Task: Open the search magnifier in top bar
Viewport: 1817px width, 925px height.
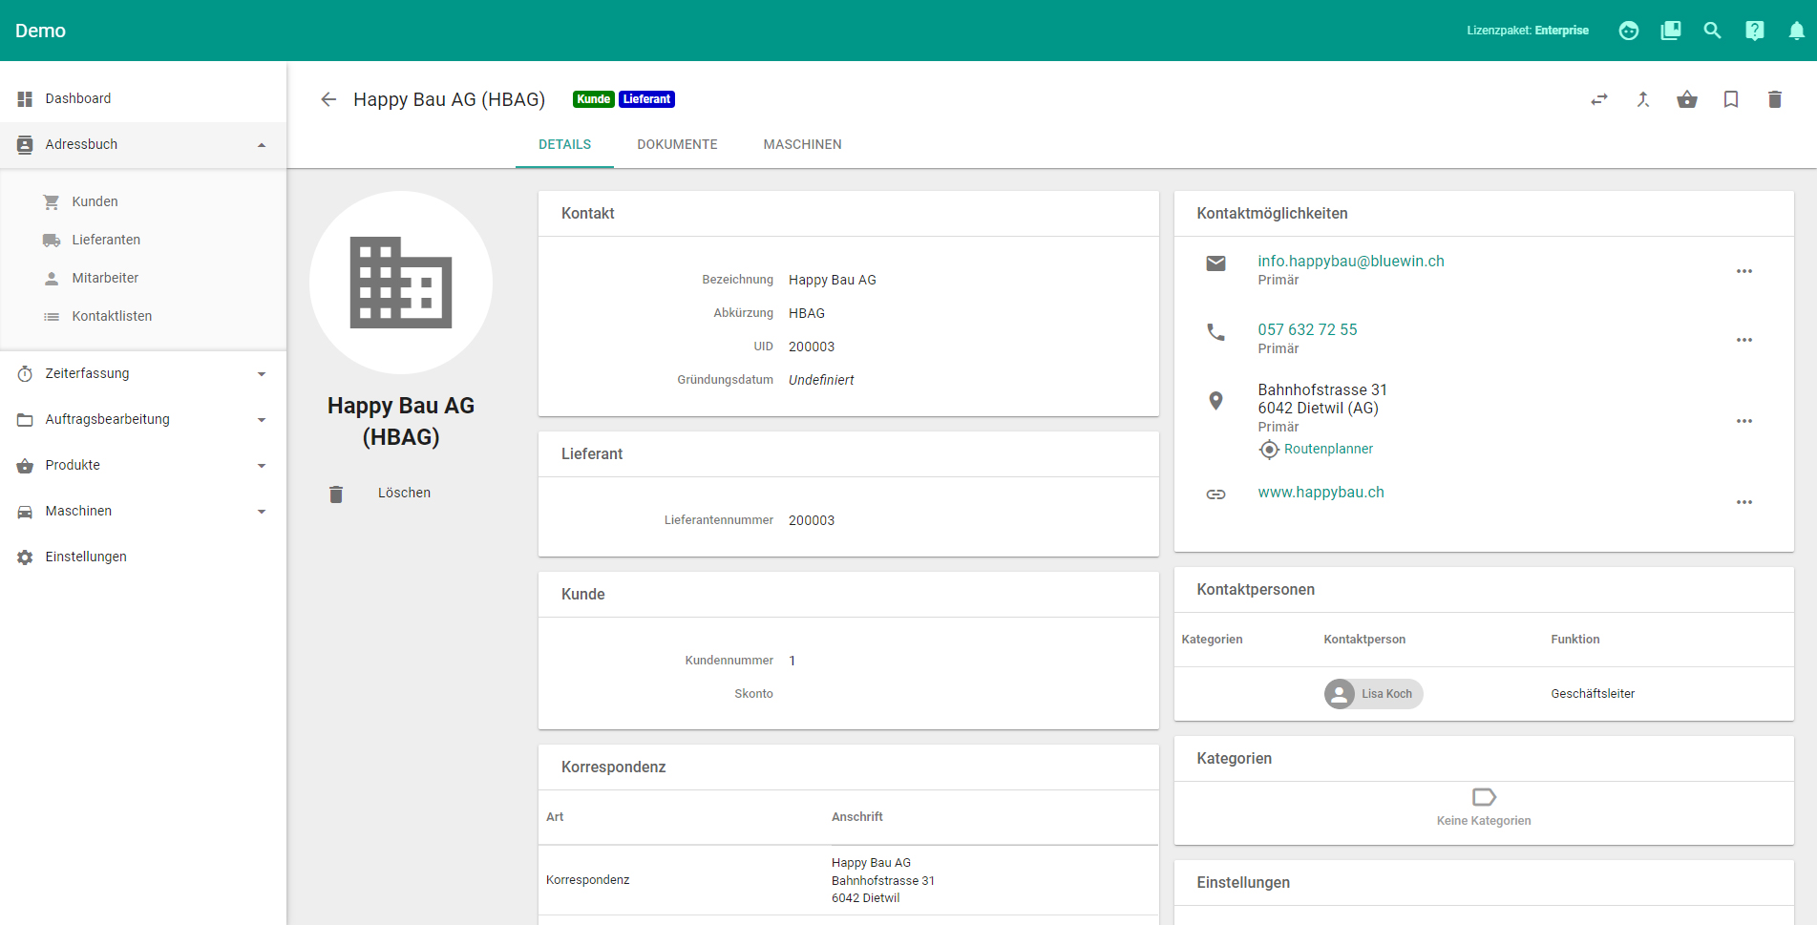Action: (x=1712, y=31)
